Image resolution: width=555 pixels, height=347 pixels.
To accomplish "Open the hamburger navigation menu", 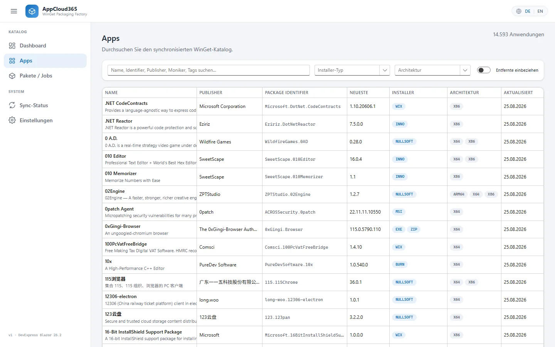I will pos(14,11).
